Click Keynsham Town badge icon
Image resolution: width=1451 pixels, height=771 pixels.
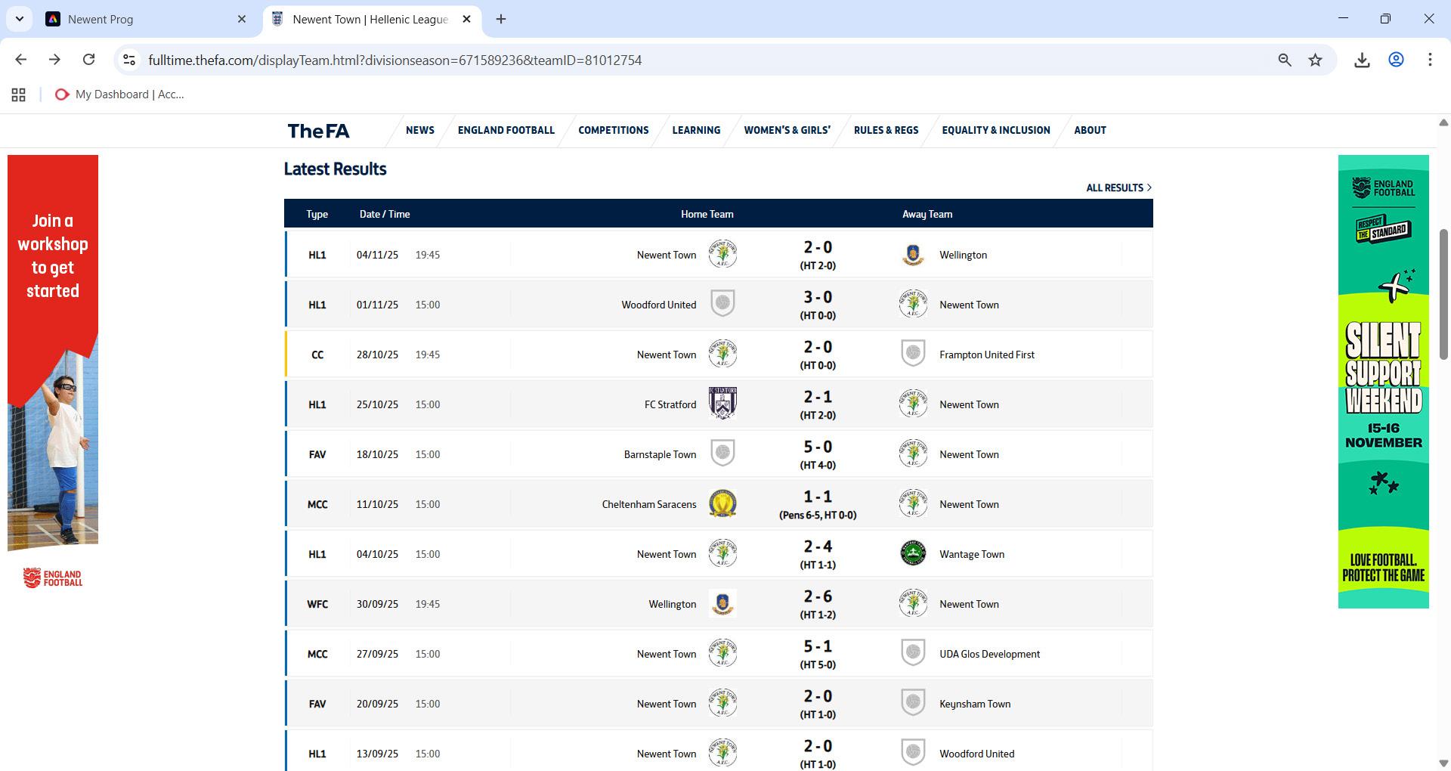click(913, 703)
